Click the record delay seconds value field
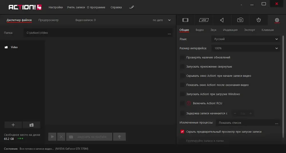This screenshot has height=153, width=286. coord(243,113)
